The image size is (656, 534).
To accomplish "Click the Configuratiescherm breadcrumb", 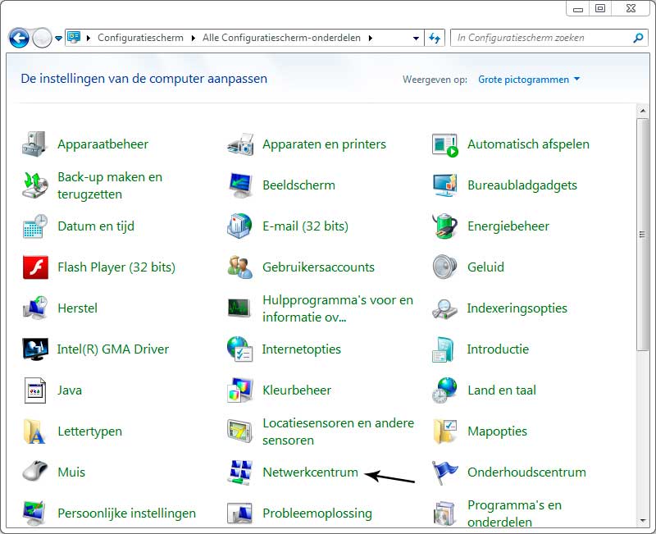I will pos(140,38).
